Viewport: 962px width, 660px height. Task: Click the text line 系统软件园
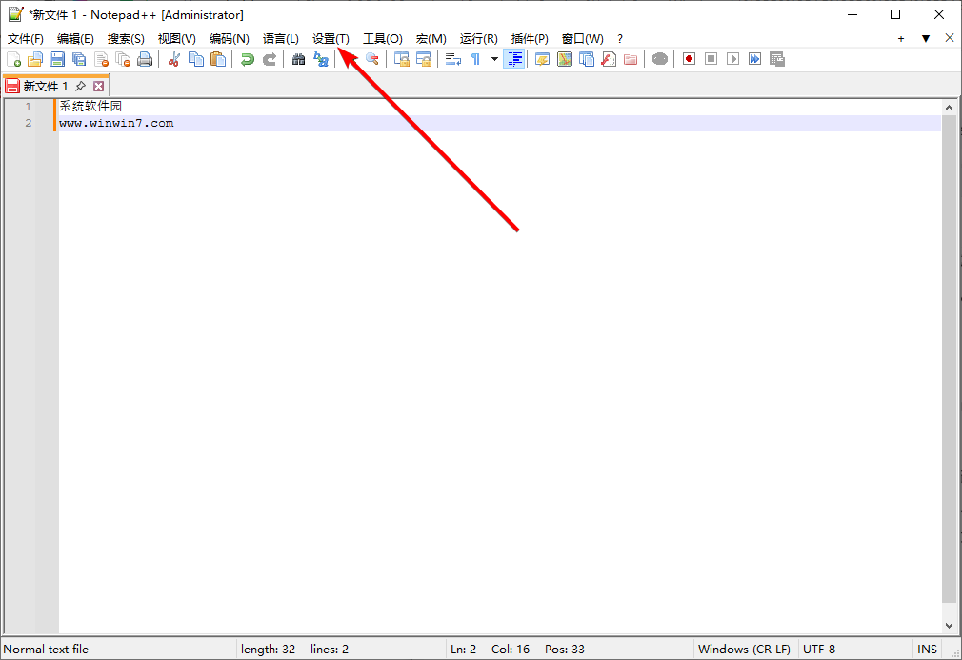(90, 107)
